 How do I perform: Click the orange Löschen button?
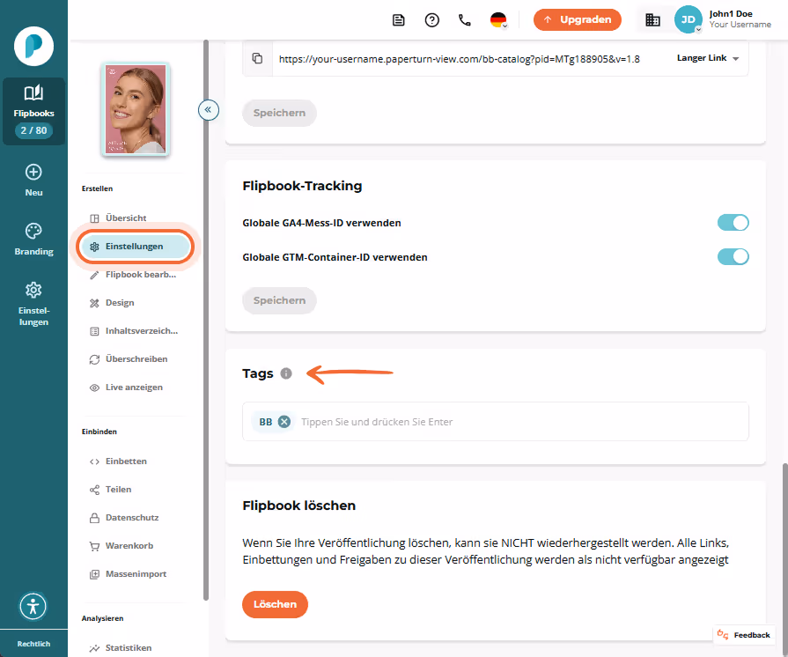coord(275,604)
